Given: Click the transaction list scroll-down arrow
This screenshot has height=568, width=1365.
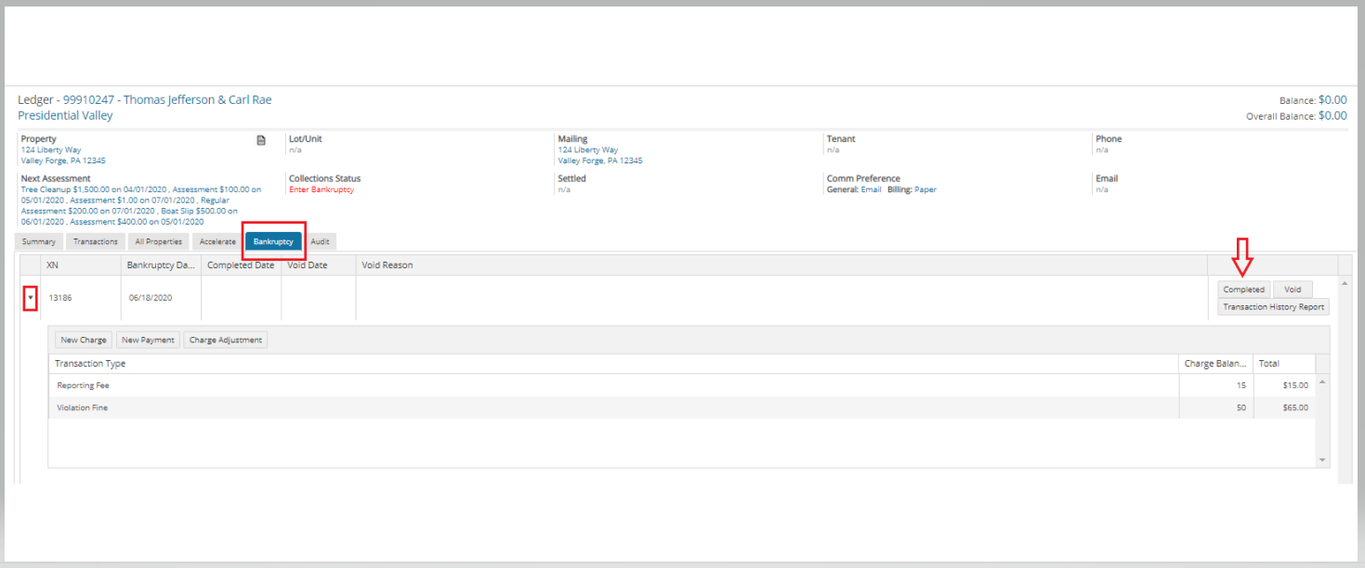Looking at the screenshot, I should (x=1322, y=460).
